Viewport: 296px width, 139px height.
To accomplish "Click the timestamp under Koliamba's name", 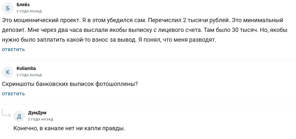I will pos(29,75).
